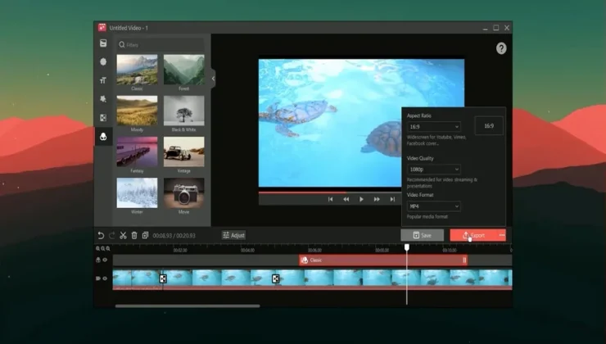The image size is (606, 344).
Task: Open the Aspect Ratio 16:9 dropdown
Action: (434, 127)
